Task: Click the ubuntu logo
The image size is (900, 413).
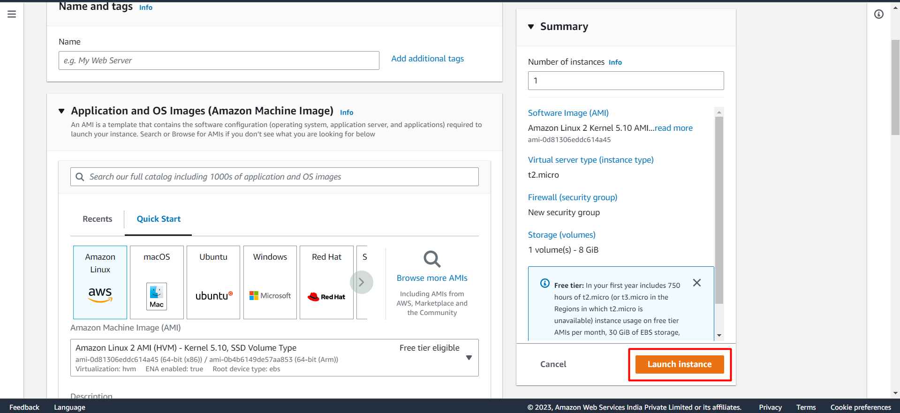Action: 214,296
